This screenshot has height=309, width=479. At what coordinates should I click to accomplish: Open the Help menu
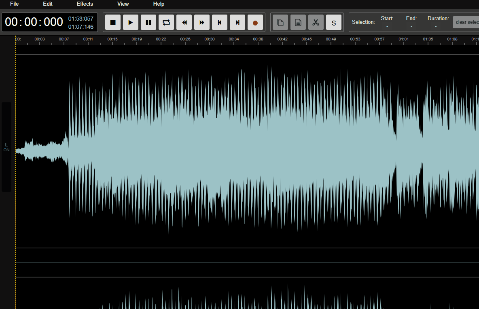coord(159,4)
